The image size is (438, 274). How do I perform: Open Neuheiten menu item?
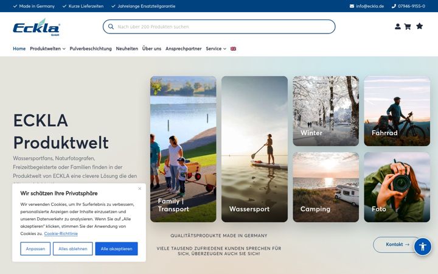tap(127, 48)
